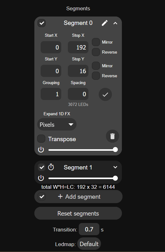Enable Mirror for the X axis
The image size is (165, 252).
pos(96,42)
